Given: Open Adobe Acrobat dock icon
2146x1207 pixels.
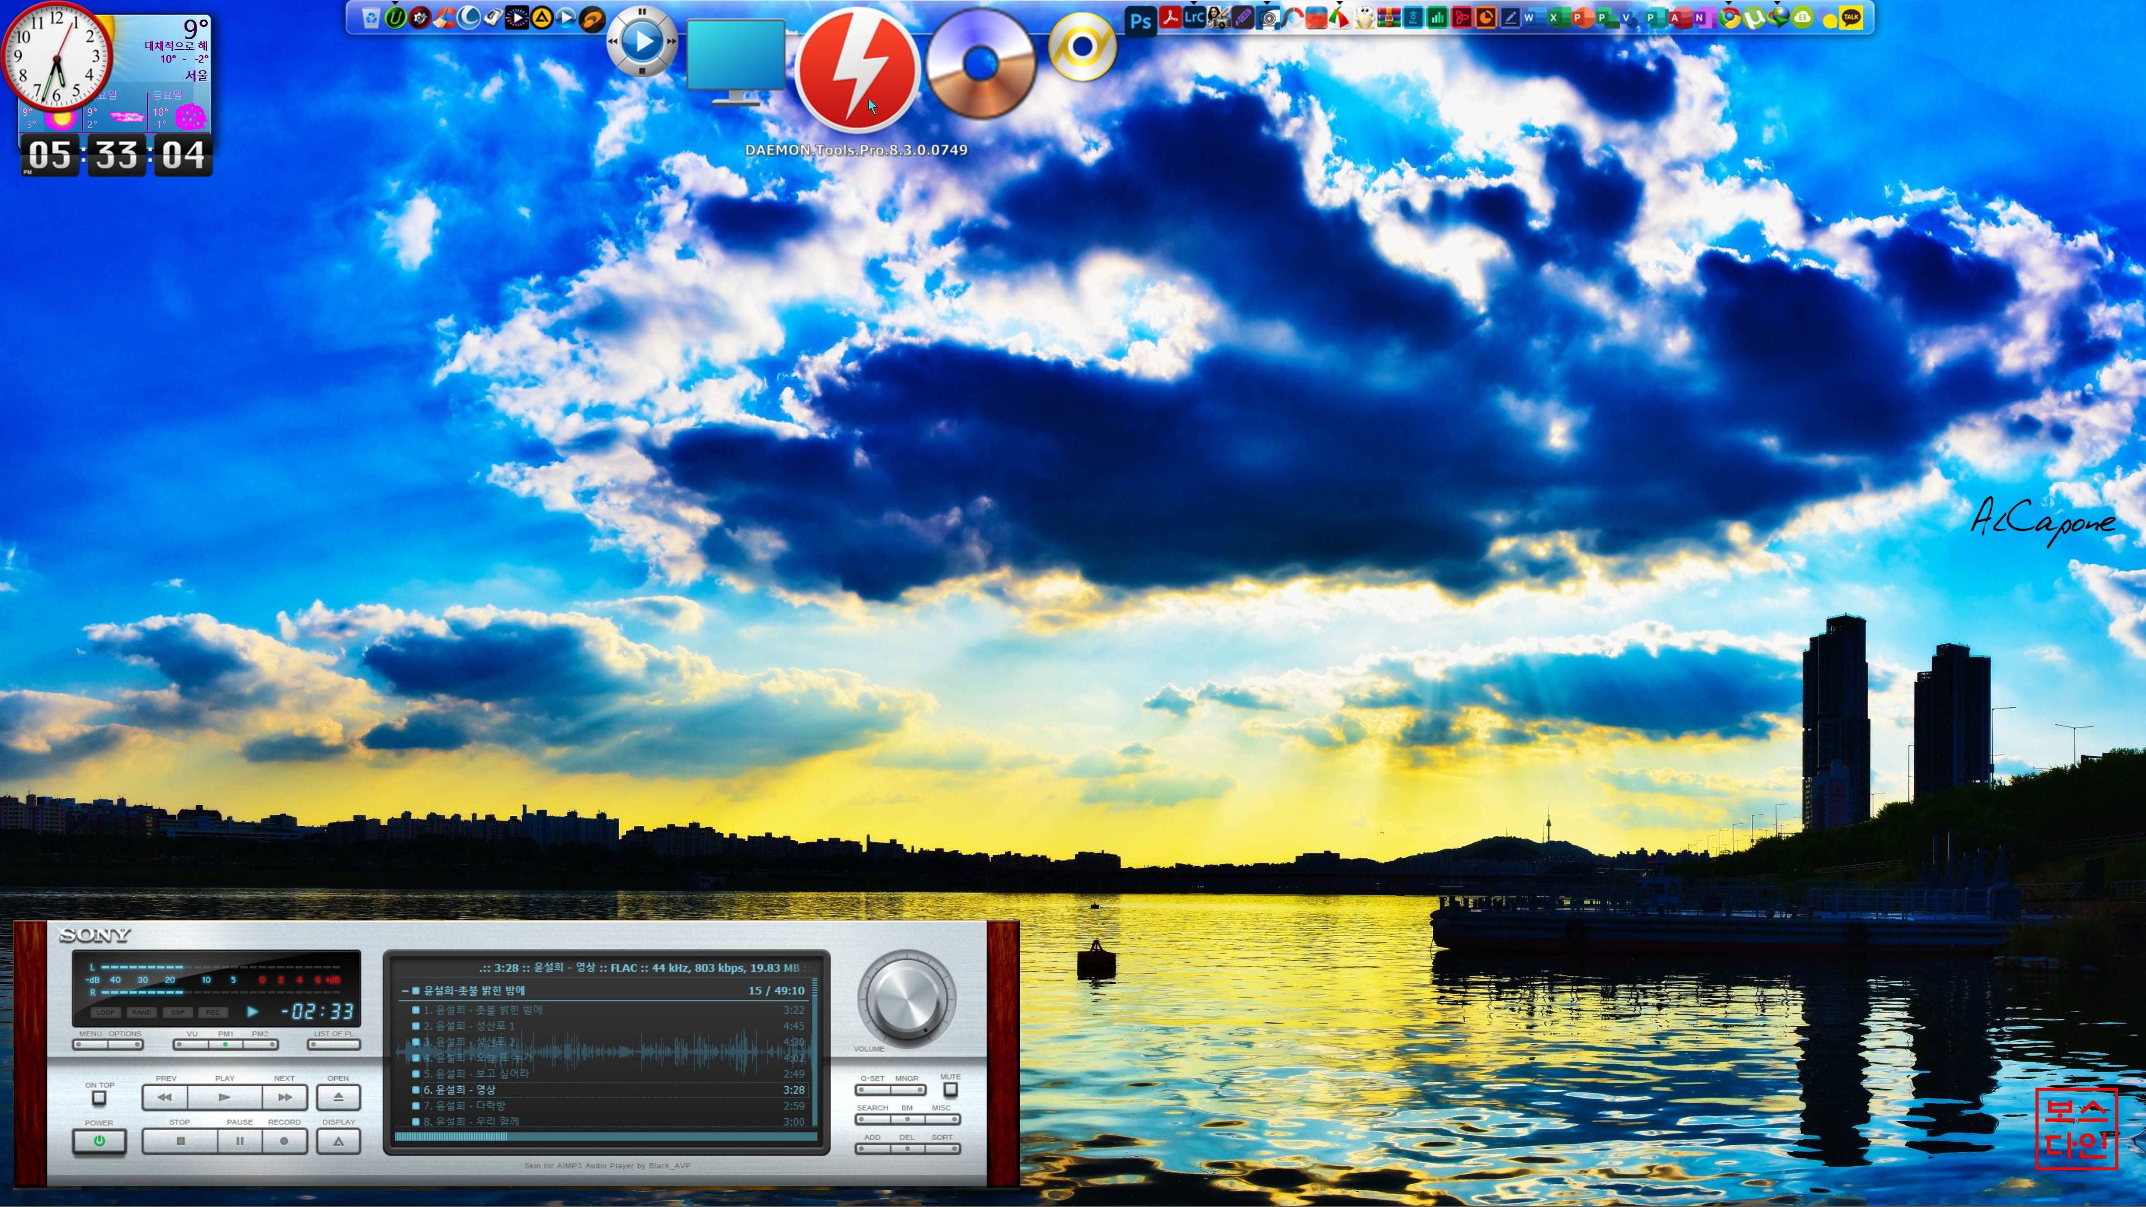Looking at the screenshot, I should 1170,17.
